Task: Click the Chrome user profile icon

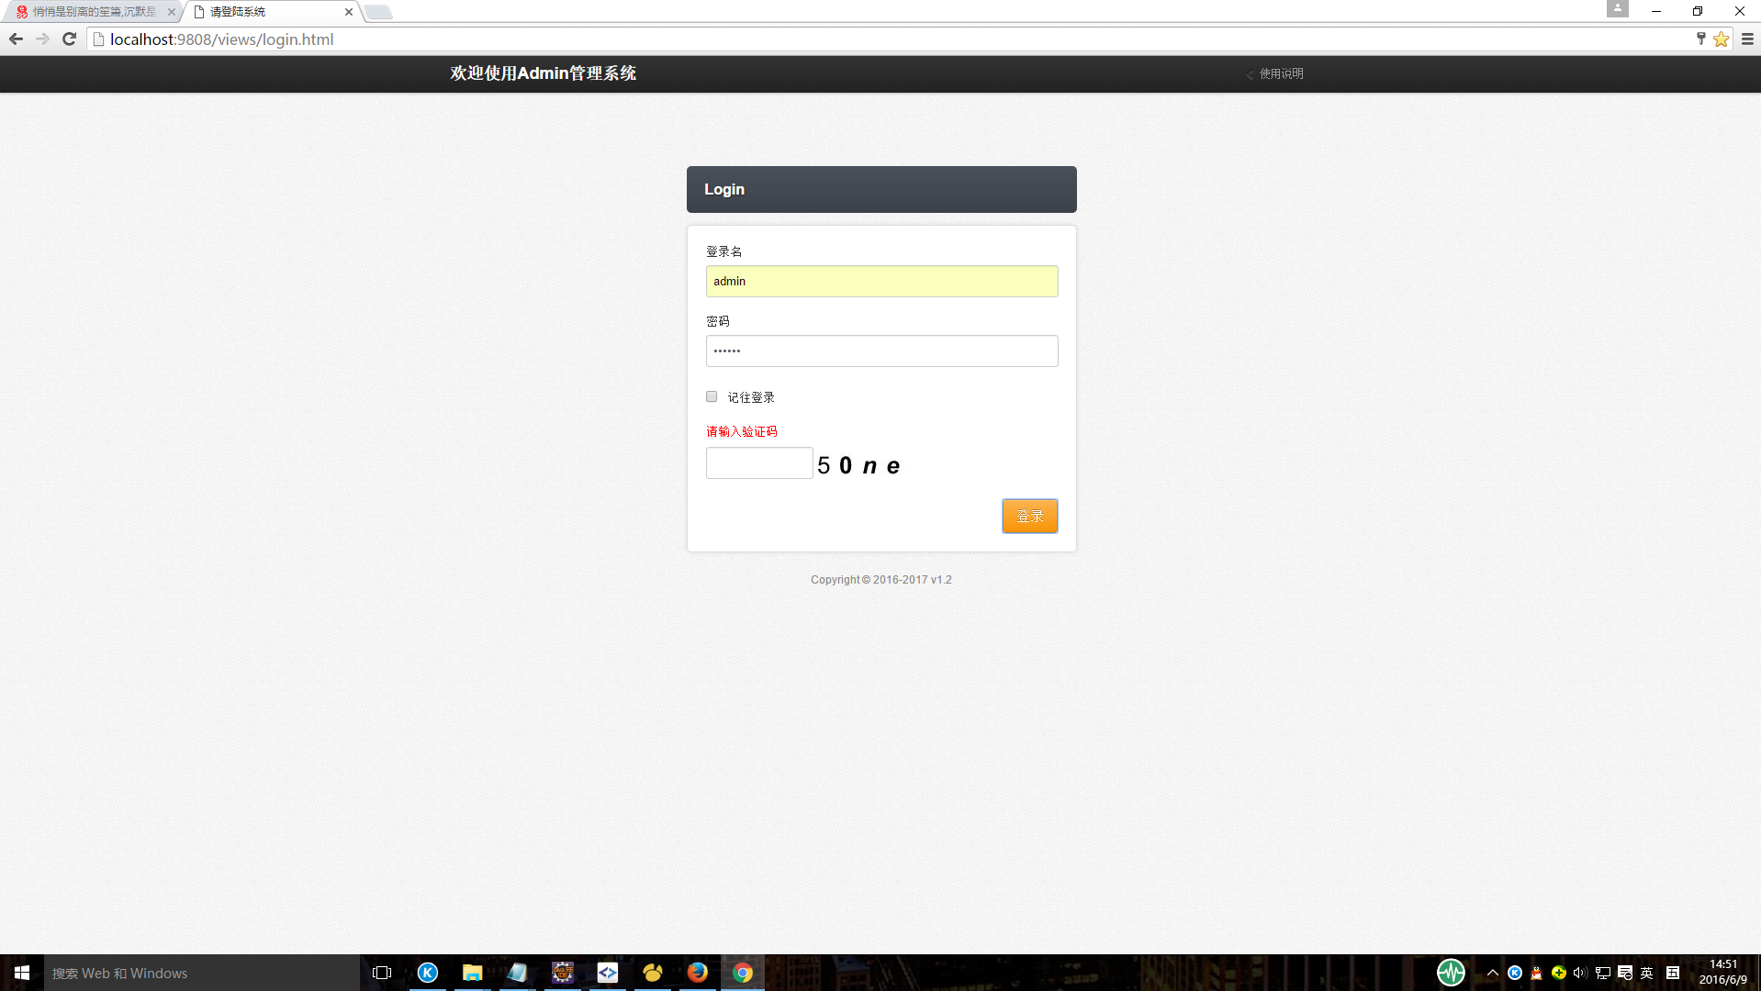Action: tap(1617, 8)
